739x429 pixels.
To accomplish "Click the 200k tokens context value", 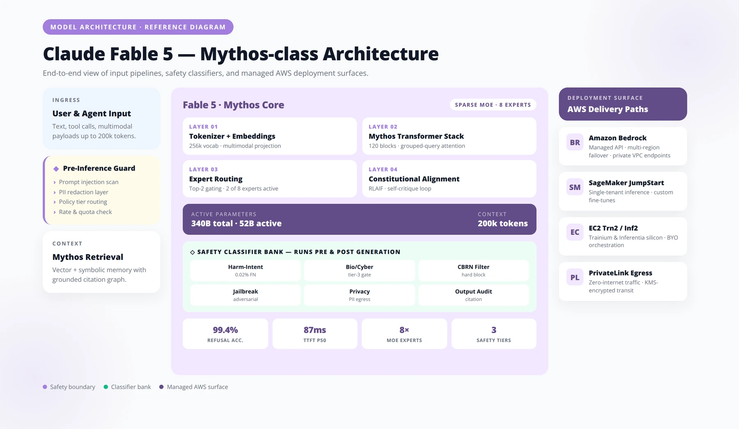I will 503,224.
